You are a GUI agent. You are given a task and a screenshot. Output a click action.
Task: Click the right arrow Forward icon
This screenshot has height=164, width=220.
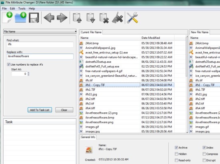62,18
